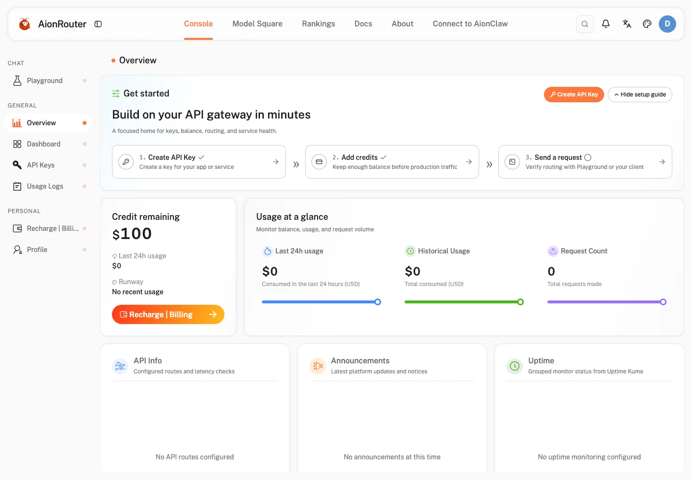
Task: Click the Announcements megaphone icon
Action: pyautogui.click(x=318, y=366)
